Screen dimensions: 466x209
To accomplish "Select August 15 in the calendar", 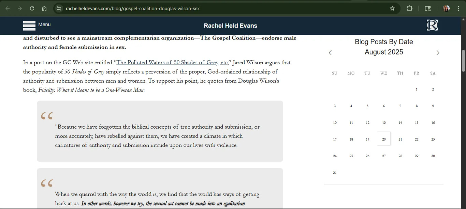I will (417, 123).
